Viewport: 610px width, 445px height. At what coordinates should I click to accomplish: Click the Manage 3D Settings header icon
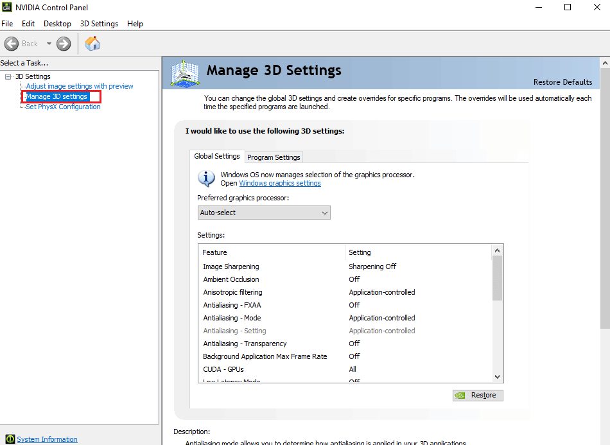pos(185,73)
